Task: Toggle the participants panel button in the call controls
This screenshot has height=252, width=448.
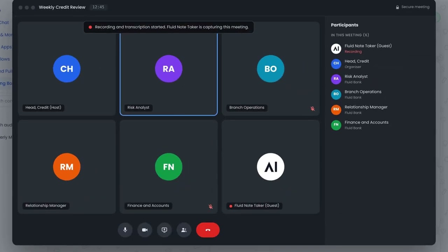Action: pos(184,230)
